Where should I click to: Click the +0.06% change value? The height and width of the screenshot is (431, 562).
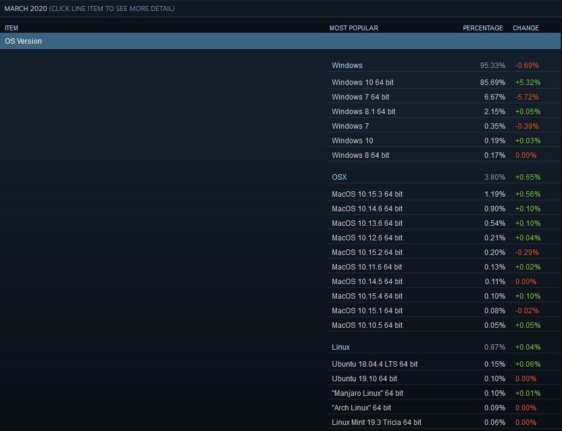pos(527,364)
